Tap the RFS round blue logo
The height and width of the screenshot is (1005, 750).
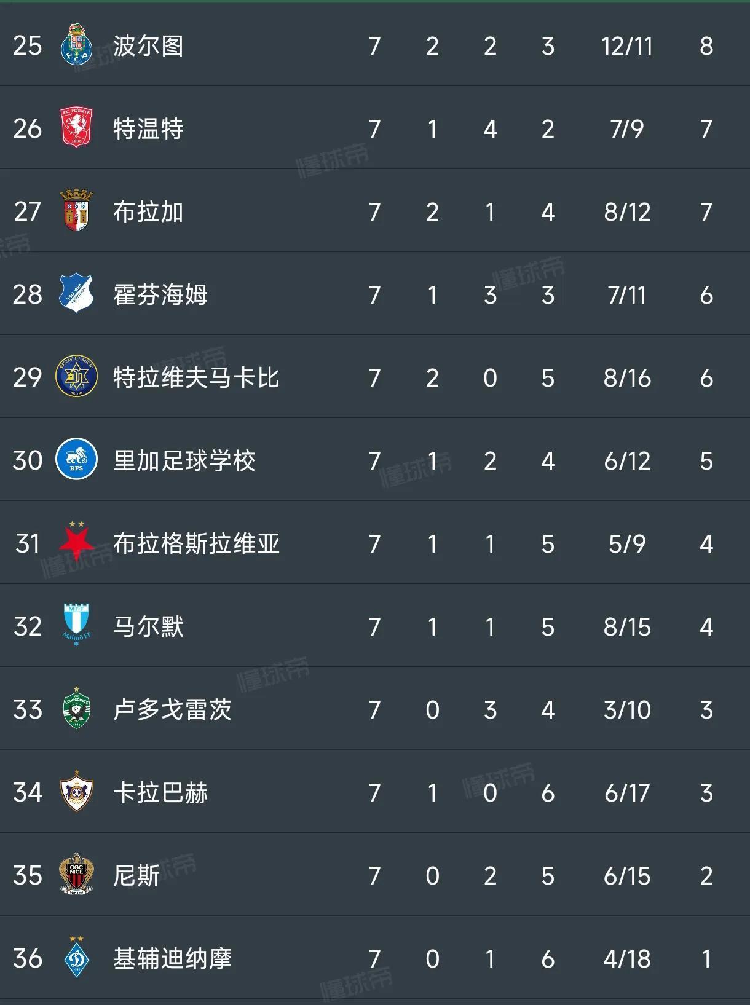click(x=76, y=459)
